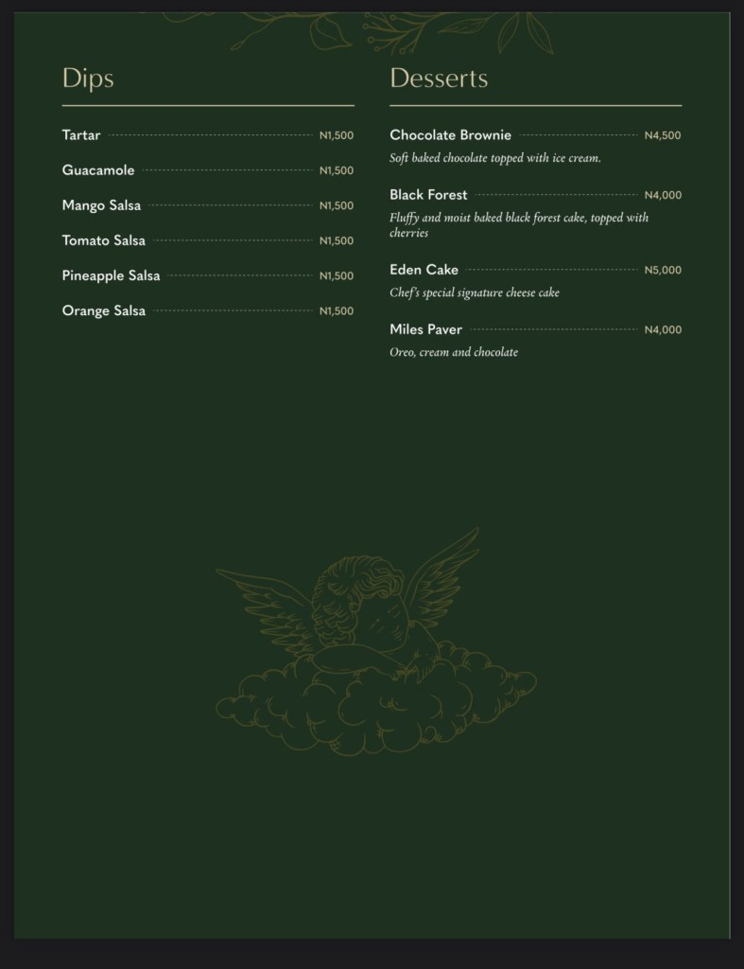
Task: Click the 'Soft baked chocolate' description line
Action: [x=495, y=158]
